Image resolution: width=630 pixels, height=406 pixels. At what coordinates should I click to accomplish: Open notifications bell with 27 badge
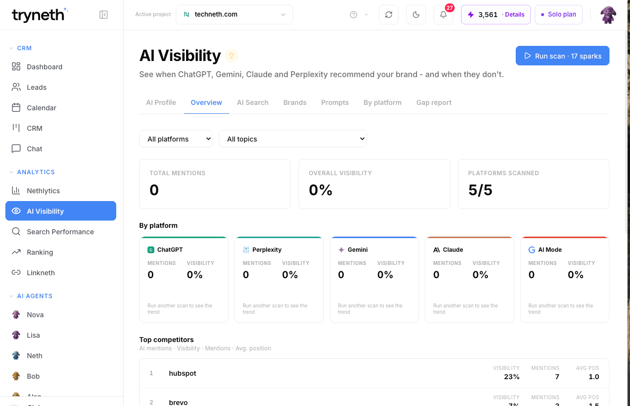[443, 15]
